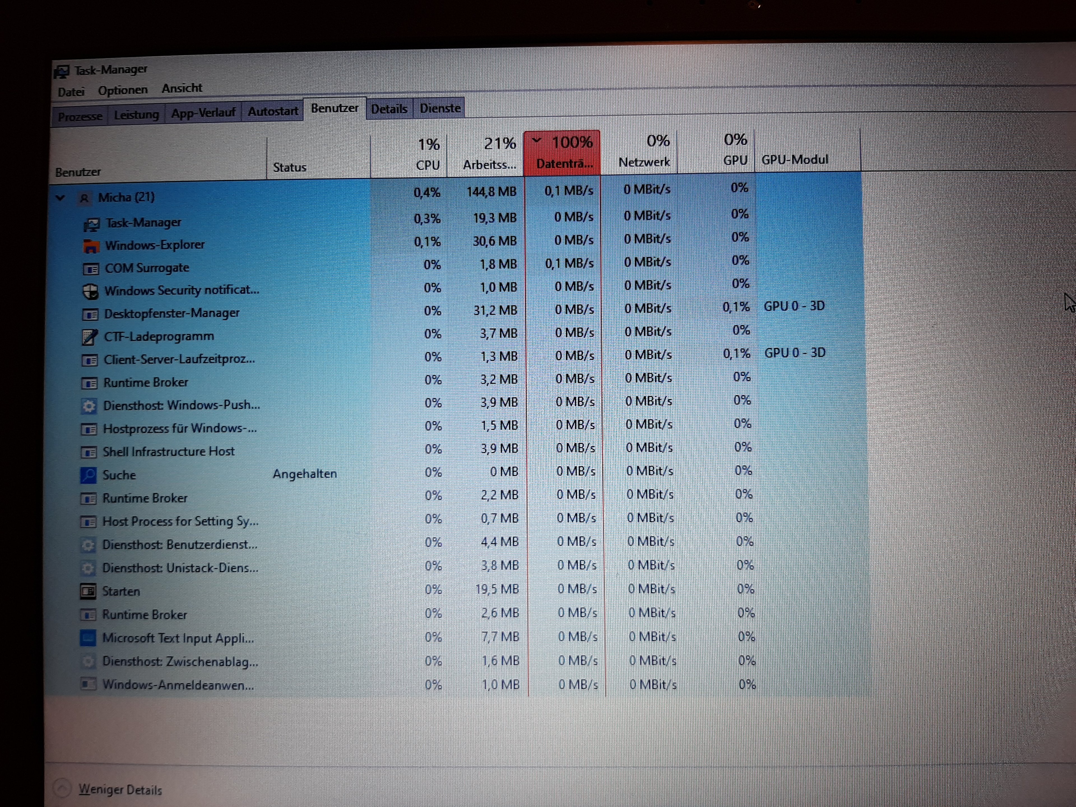Open the Optionen menu
The image size is (1076, 807).
[x=122, y=91]
